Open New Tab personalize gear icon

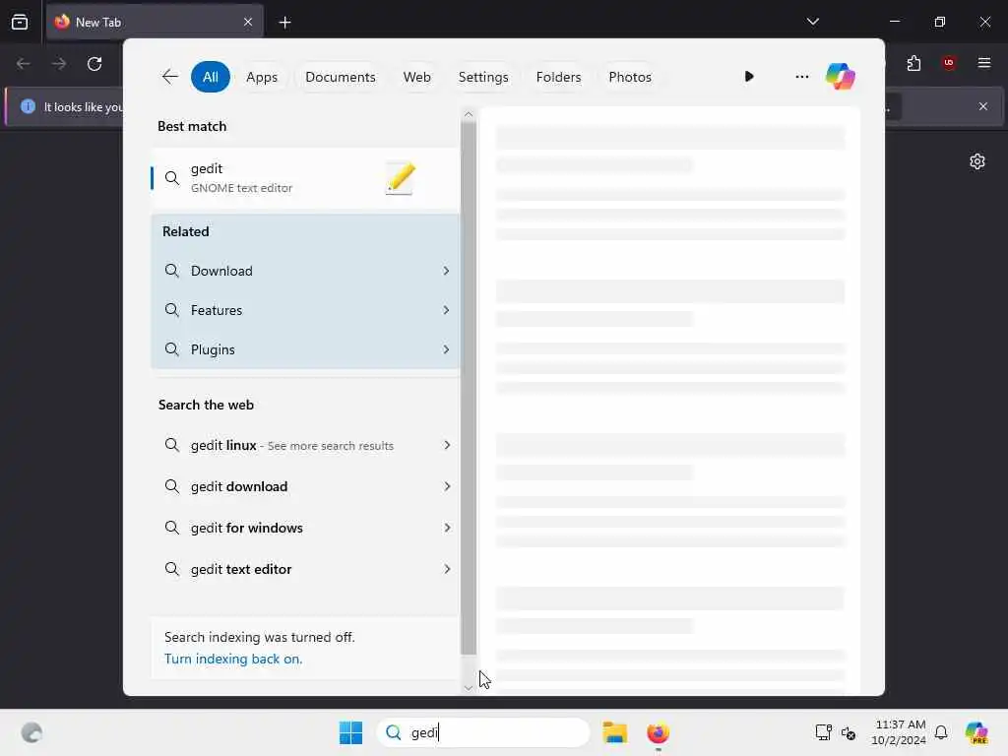coord(977,161)
